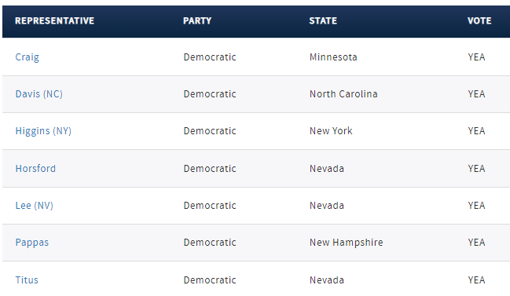Open Davis (NC) representative link
Image resolution: width=510 pixels, height=296 pixels.
click(x=39, y=94)
